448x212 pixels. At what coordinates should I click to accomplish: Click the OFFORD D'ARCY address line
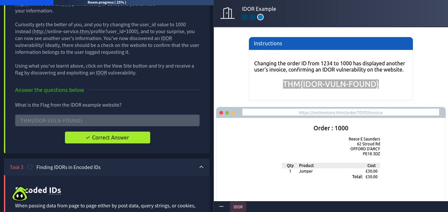pos(365,149)
